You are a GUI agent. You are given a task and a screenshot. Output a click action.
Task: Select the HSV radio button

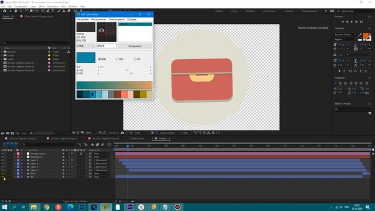pyautogui.click(x=117, y=59)
